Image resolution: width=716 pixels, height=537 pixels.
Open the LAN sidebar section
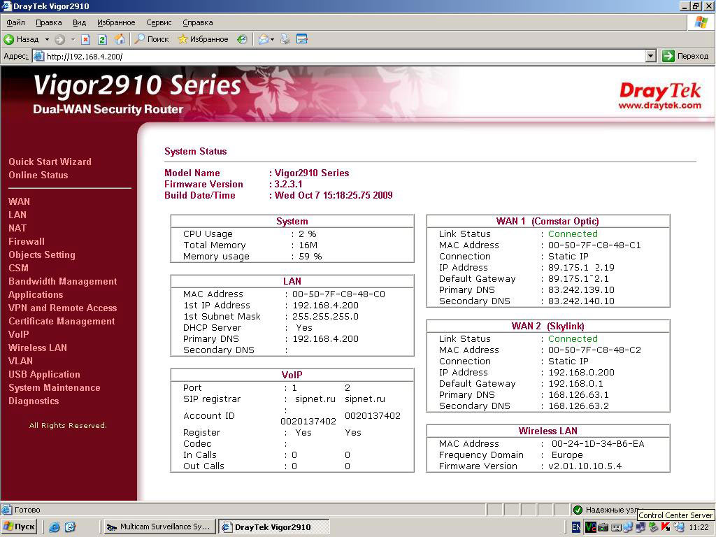click(17, 215)
